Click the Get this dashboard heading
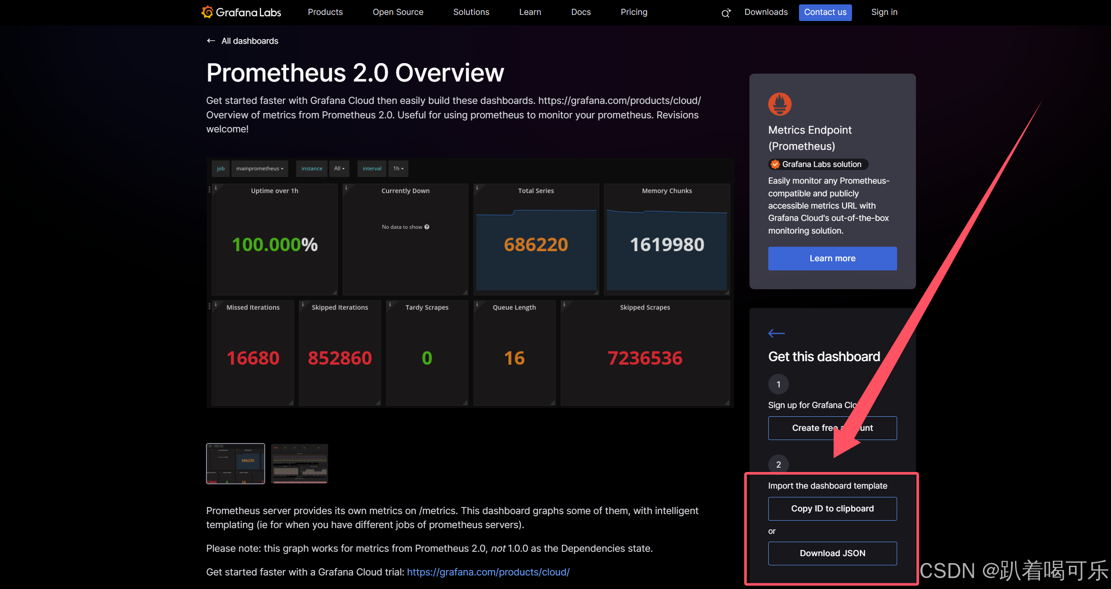 click(x=824, y=357)
